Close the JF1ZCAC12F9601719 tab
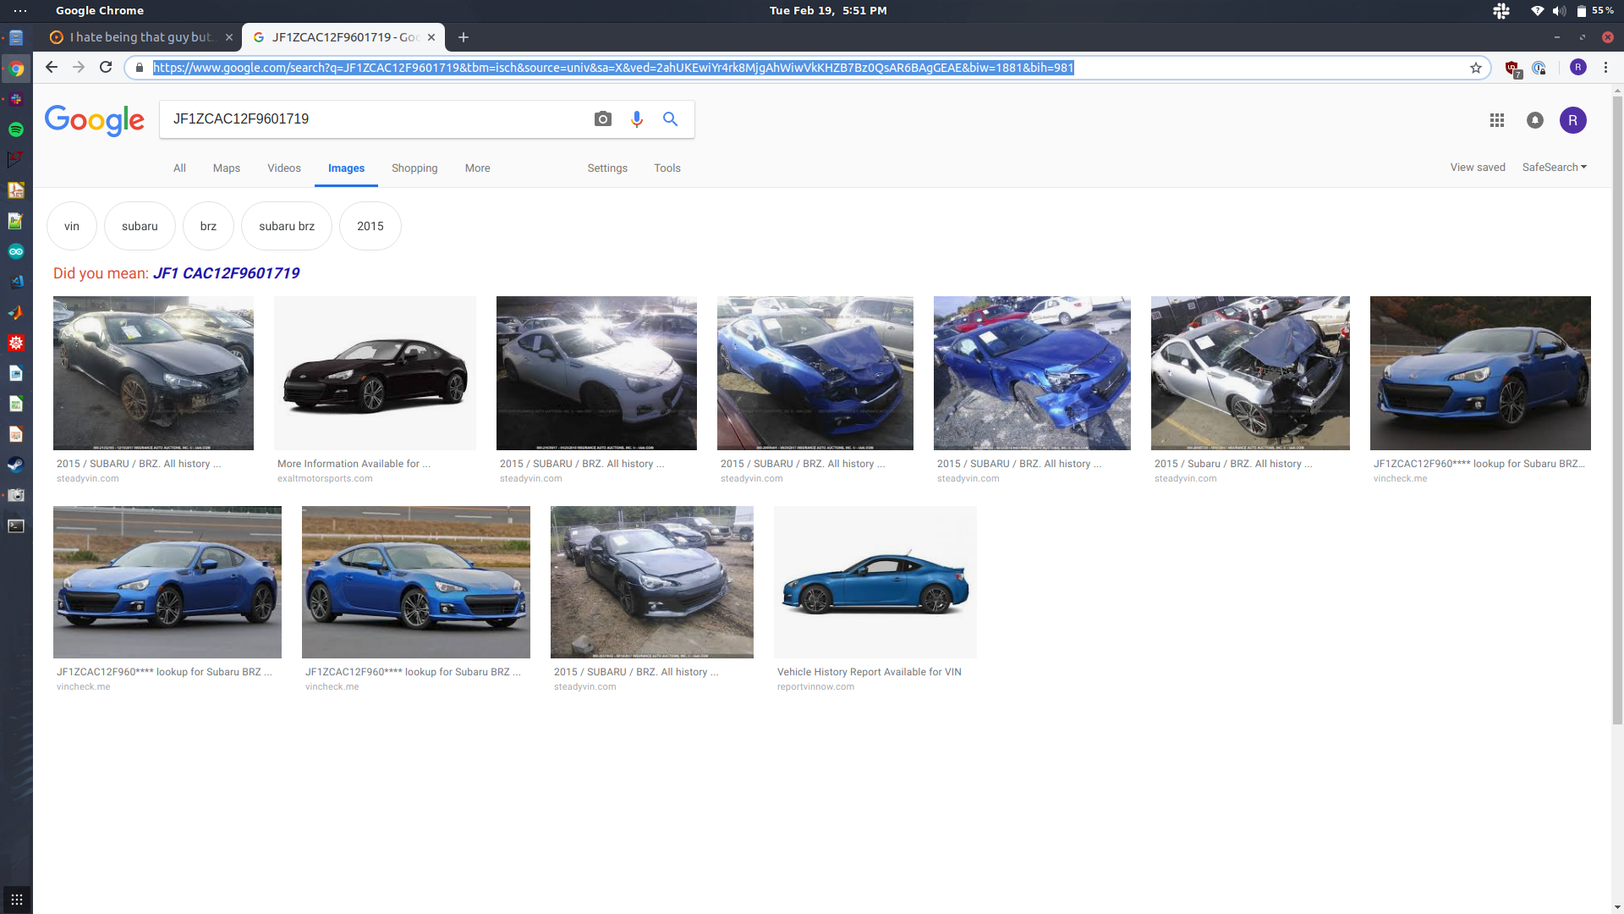Screen dimensions: 1624x914 pyautogui.click(x=431, y=37)
